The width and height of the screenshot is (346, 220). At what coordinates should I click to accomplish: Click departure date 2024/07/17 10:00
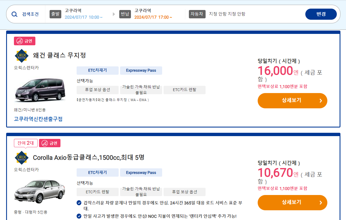point(84,17)
